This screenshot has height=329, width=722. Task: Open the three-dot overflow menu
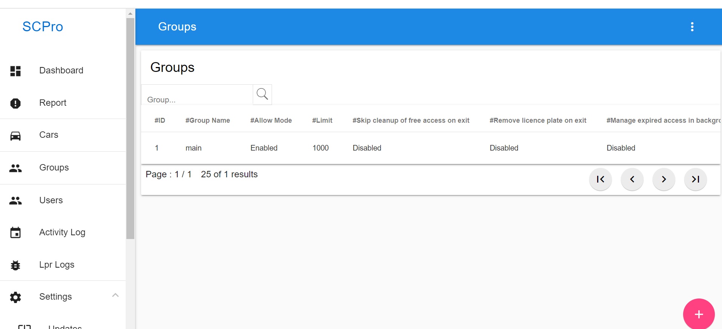pyautogui.click(x=692, y=27)
